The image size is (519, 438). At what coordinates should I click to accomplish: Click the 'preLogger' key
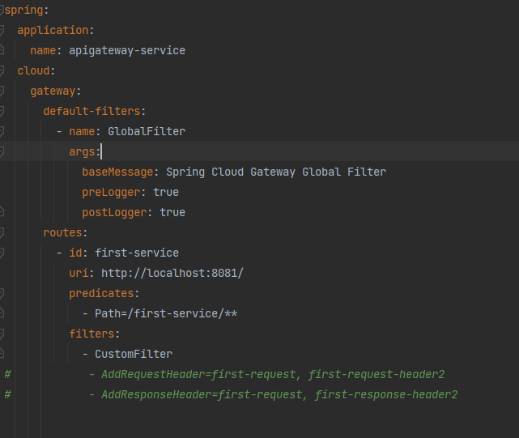pyautogui.click(x=111, y=193)
